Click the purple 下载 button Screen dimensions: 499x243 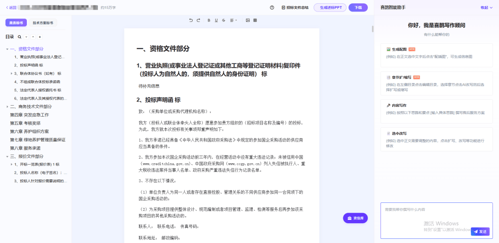coord(358,8)
